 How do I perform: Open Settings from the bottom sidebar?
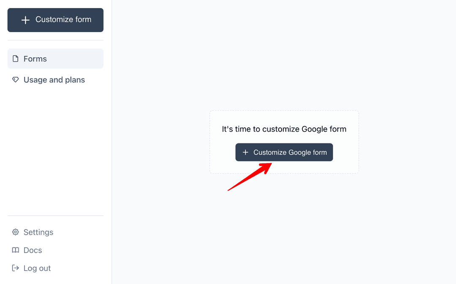(38, 232)
